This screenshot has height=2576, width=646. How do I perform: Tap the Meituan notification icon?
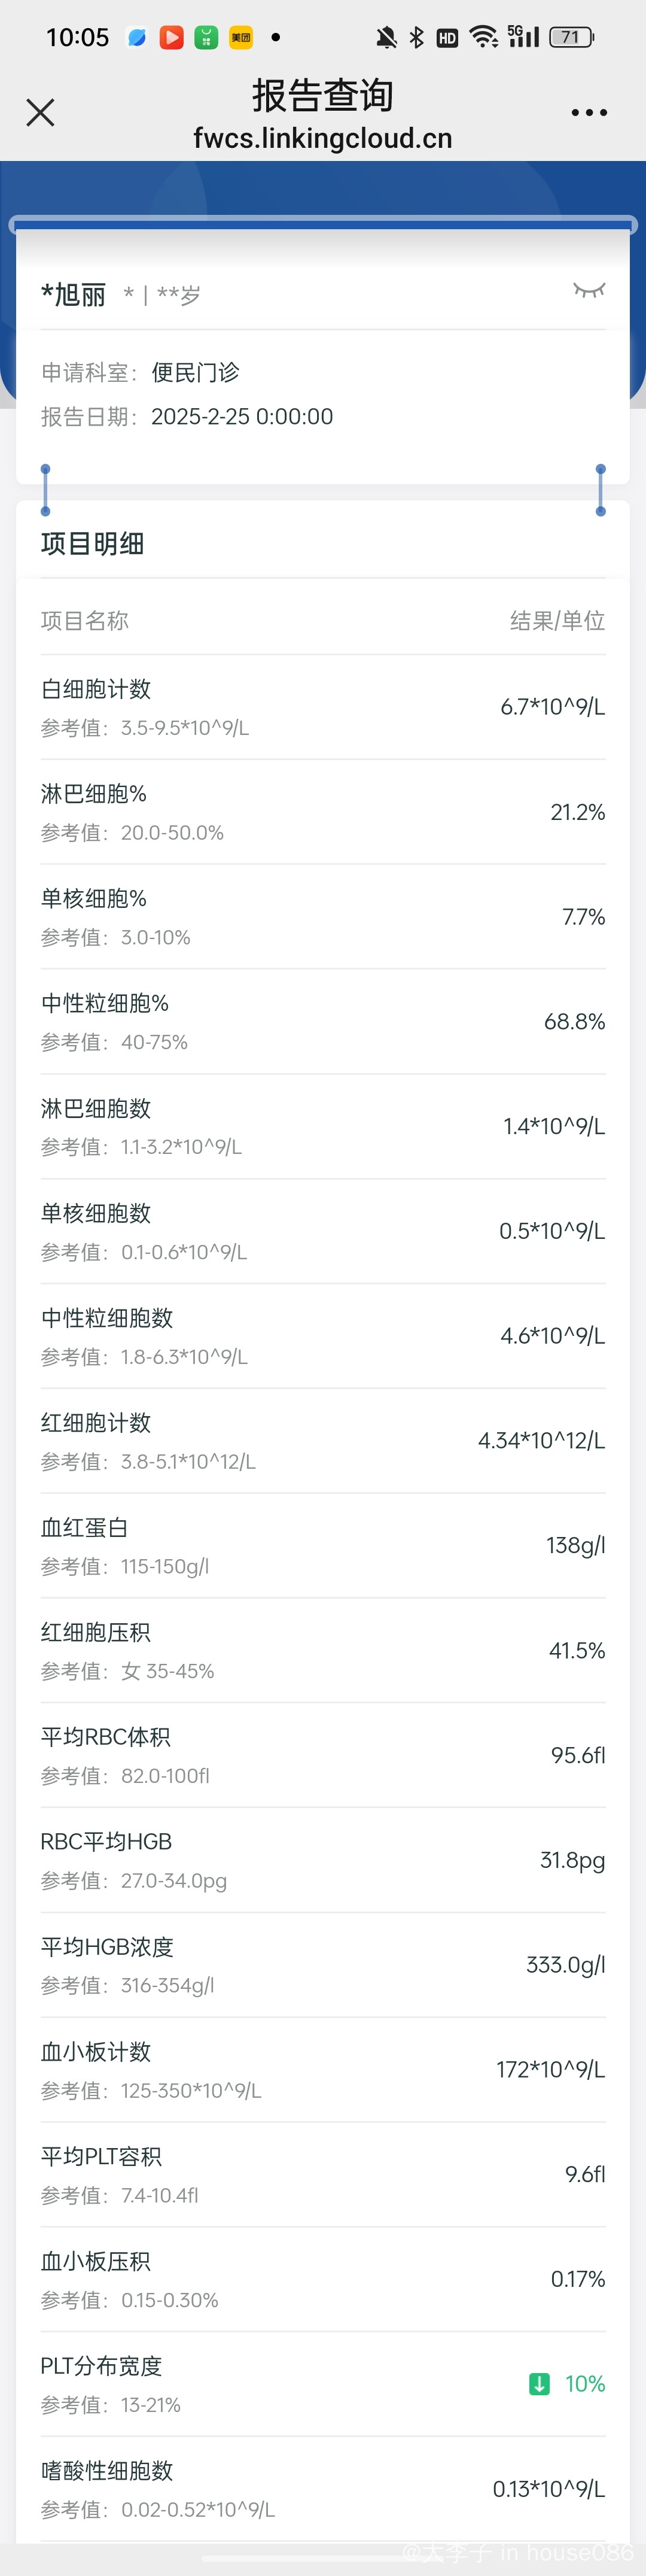pos(241,38)
